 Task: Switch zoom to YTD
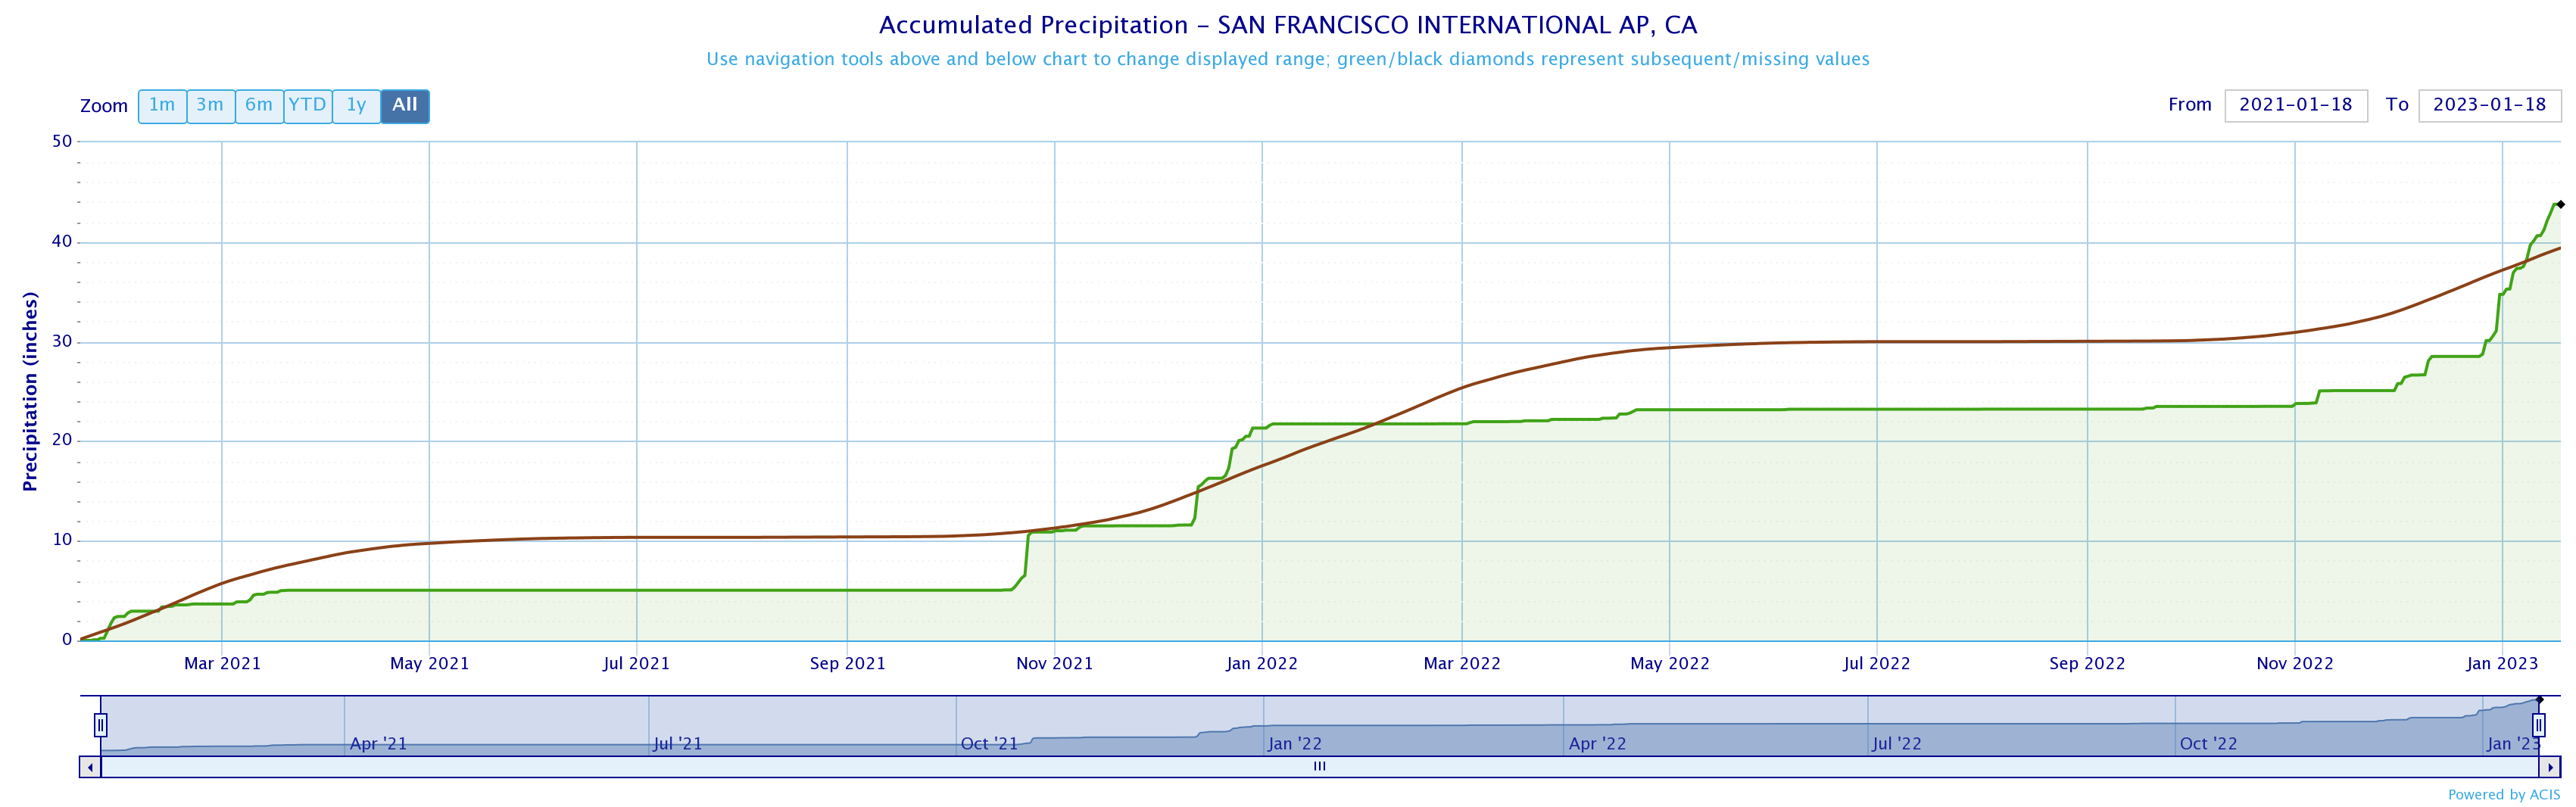coord(307,106)
